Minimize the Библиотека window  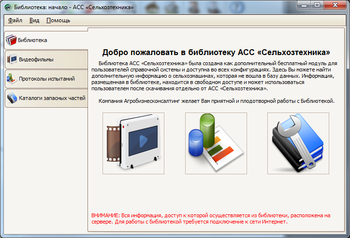(x=304, y=5)
